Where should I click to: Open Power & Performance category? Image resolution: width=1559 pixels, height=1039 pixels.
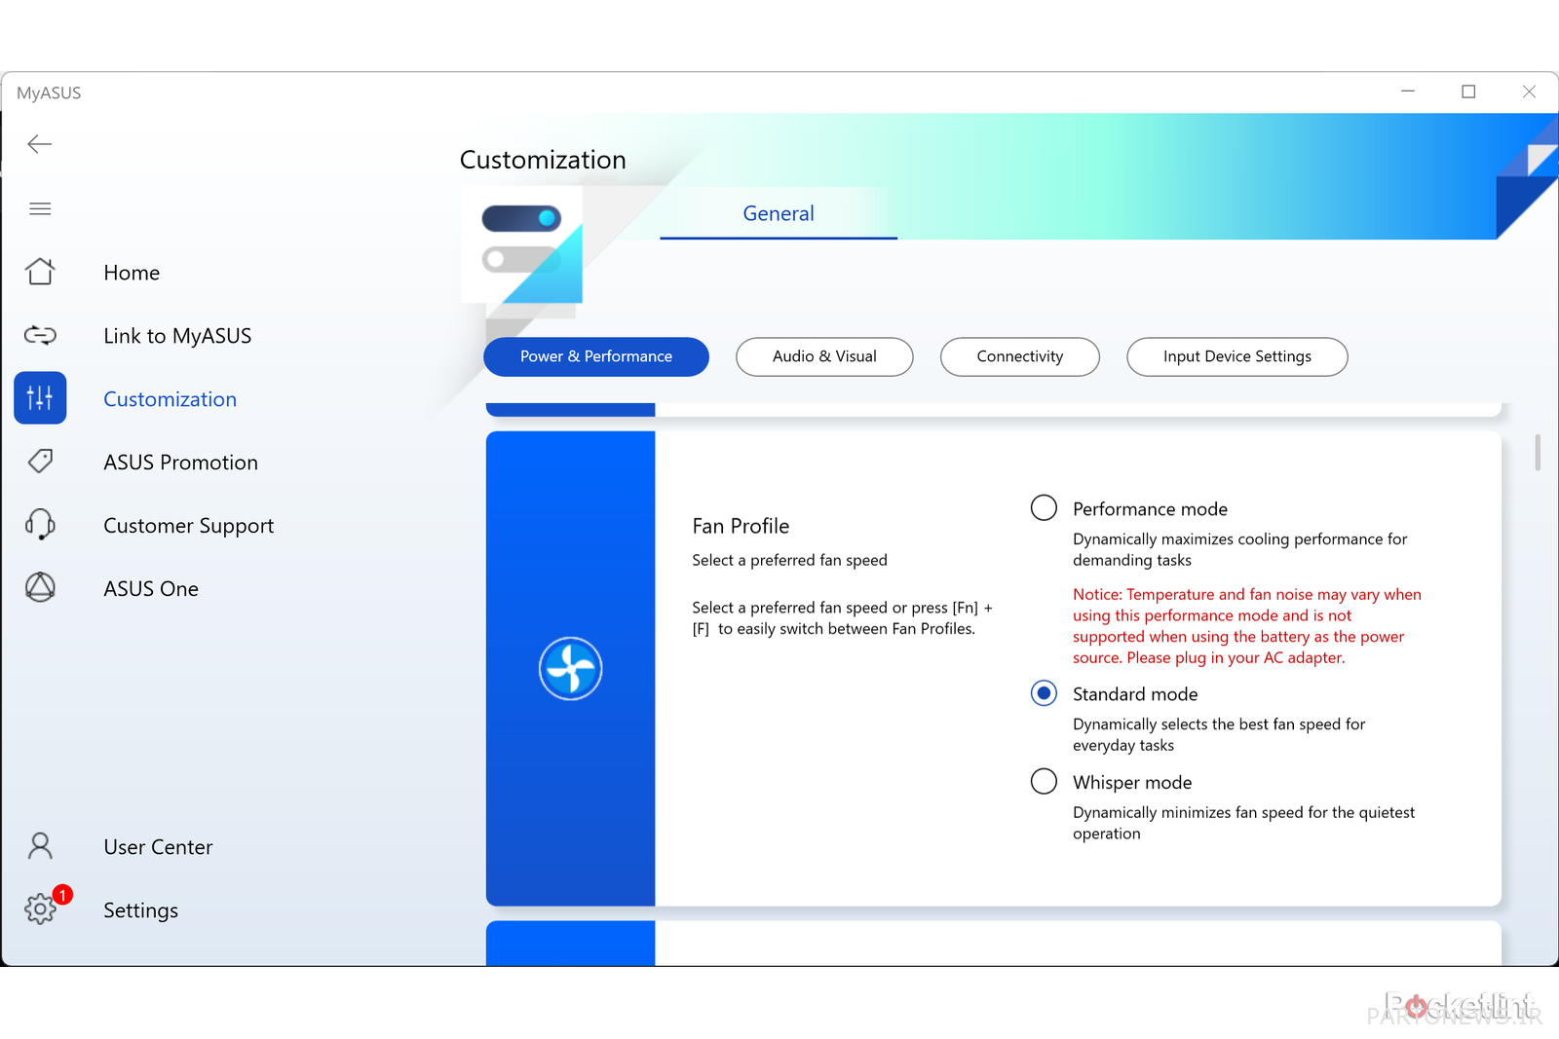596,356
